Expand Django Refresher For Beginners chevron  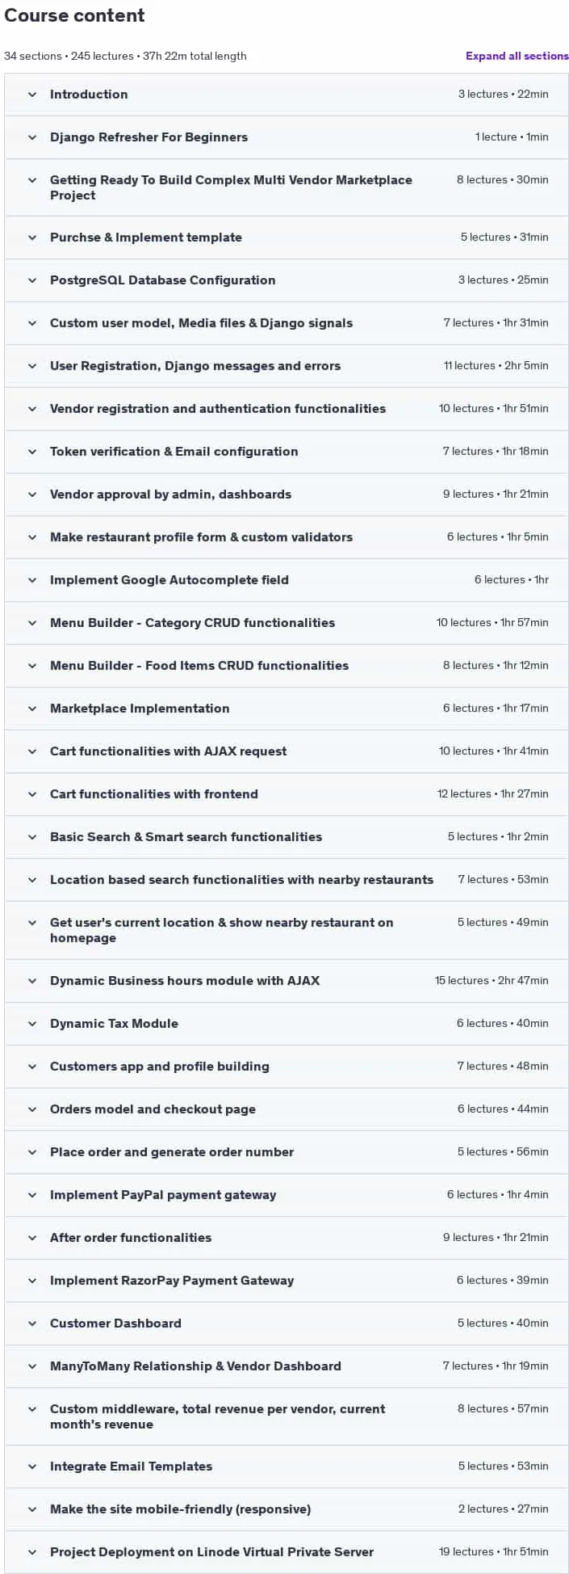click(x=32, y=137)
